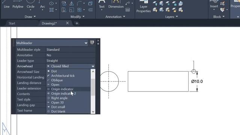Choose Oblique arrowhead option
Screen dimensions: 240x135
68,80
